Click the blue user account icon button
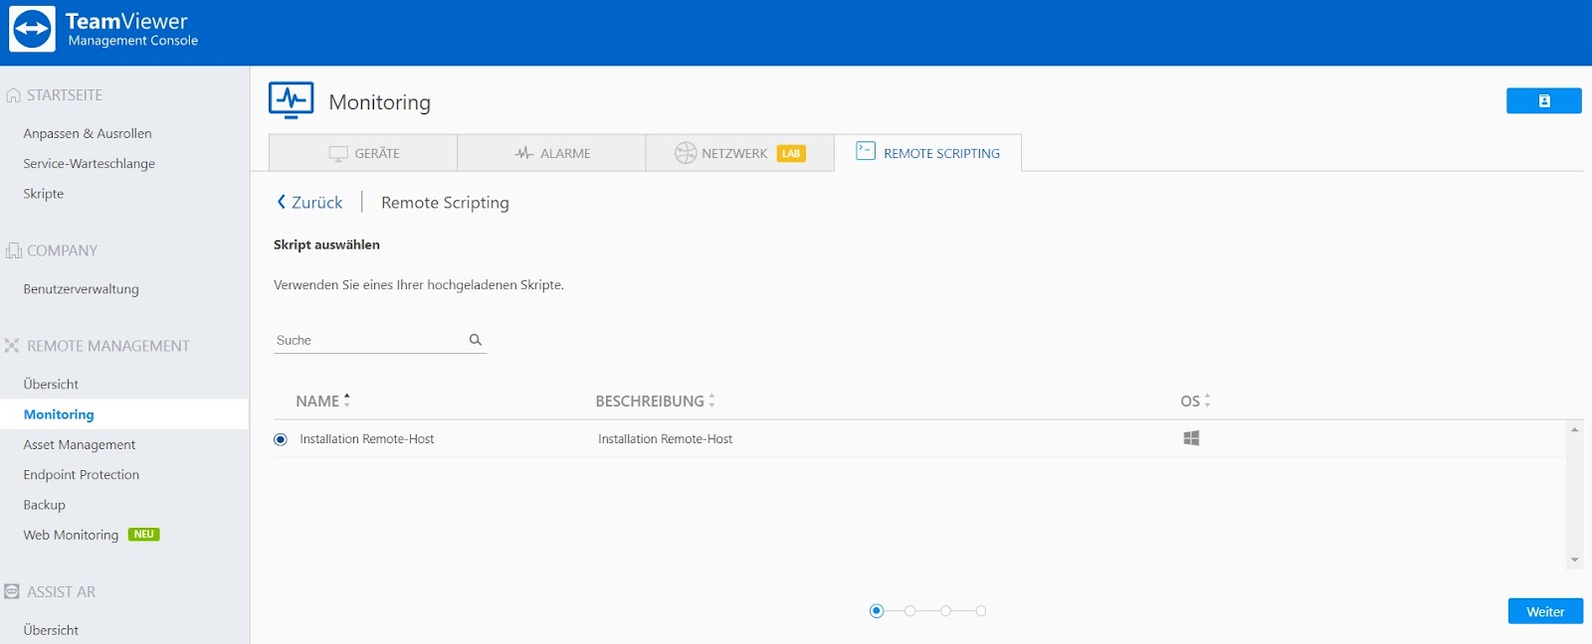 click(1543, 101)
